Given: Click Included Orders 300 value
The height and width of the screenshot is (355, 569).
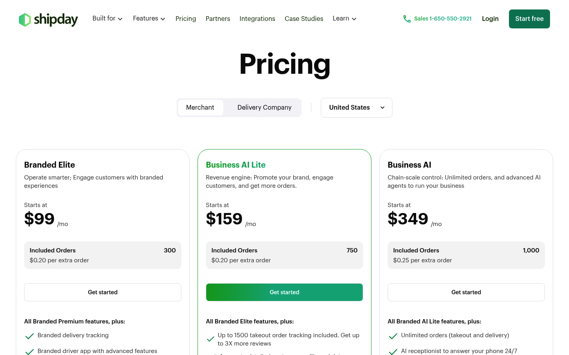Looking at the screenshot, I should coord(170,250).
